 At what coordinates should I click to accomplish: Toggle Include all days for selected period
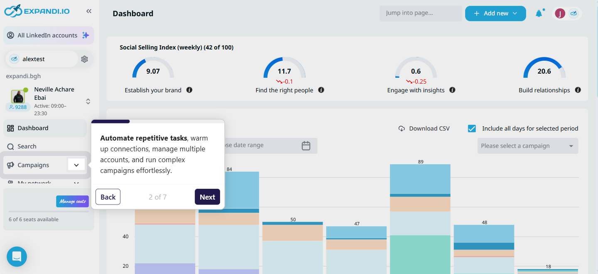472,128
